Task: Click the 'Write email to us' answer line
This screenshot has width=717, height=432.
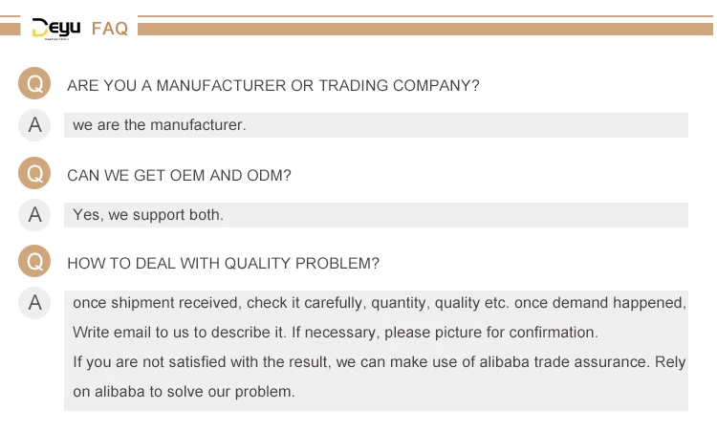Action: (x=336, y=333)
